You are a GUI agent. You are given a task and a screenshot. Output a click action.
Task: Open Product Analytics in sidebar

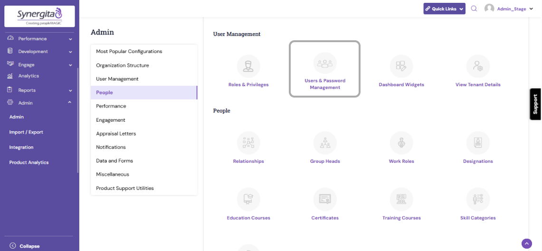pos(29,162)
